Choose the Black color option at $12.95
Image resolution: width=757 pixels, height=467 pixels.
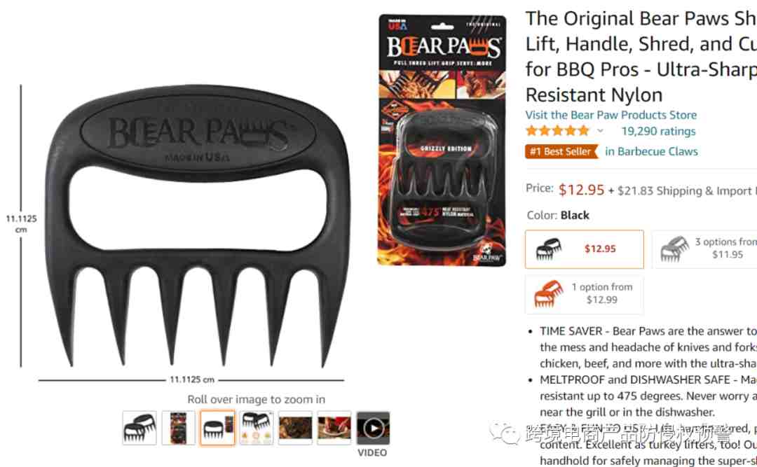click(x=584, y=249)
